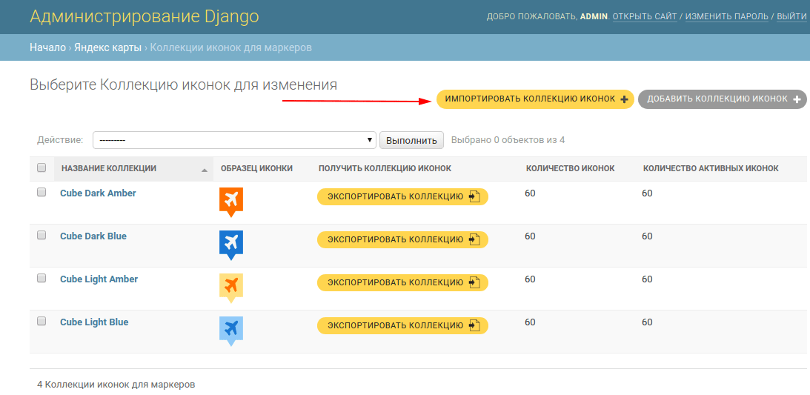Click the light amber airplane sample icon
This screenshot has width=810, height=395.
tap(231, 288)
